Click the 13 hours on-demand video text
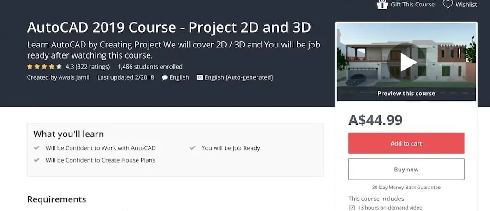 390,208
